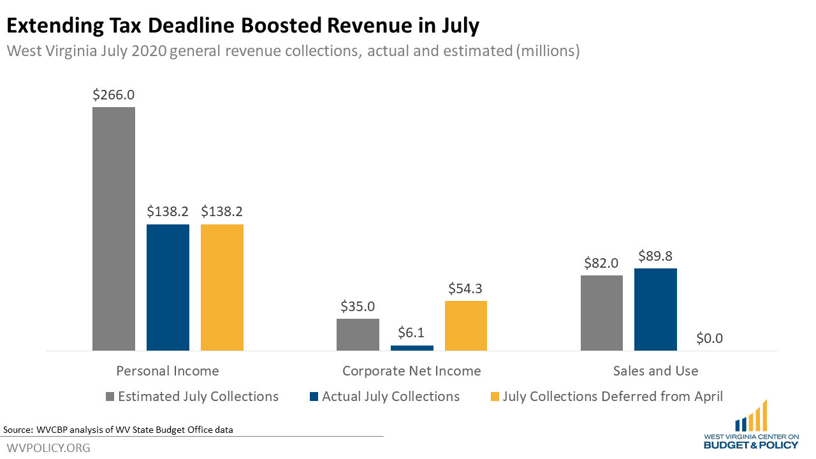This screenshot has height=459, width=816.
Task: Expand the Corporate Net Income category group
Action: coord(412,370)
